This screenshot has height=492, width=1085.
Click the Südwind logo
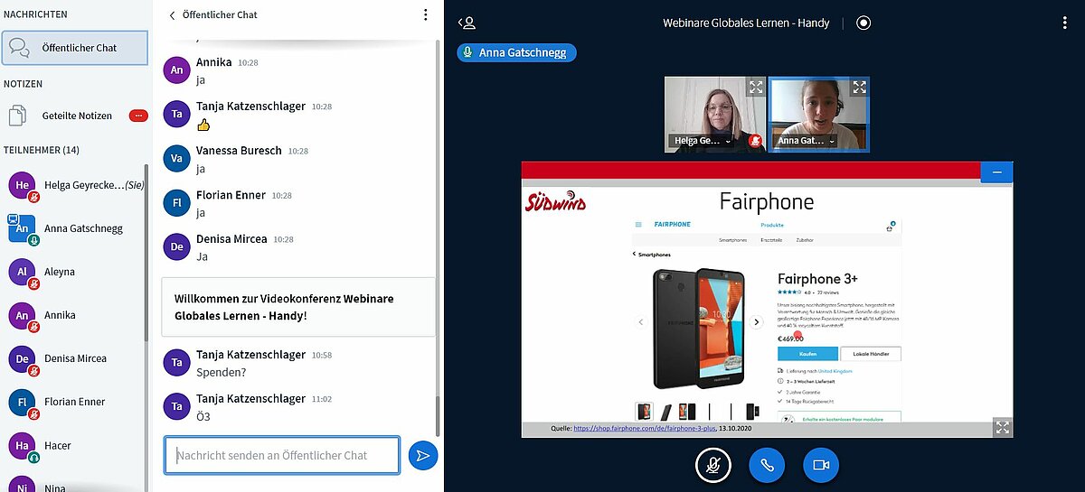(x=556, y=201)
